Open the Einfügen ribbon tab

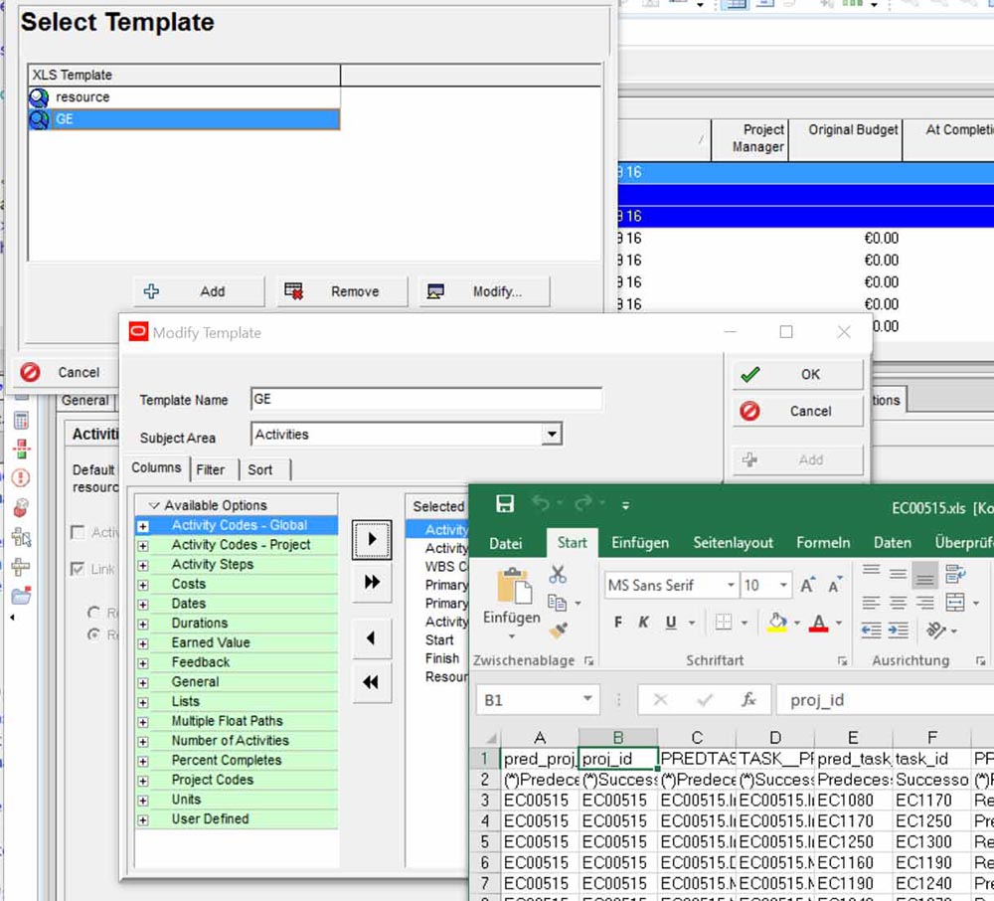click(x=640, y=543)
